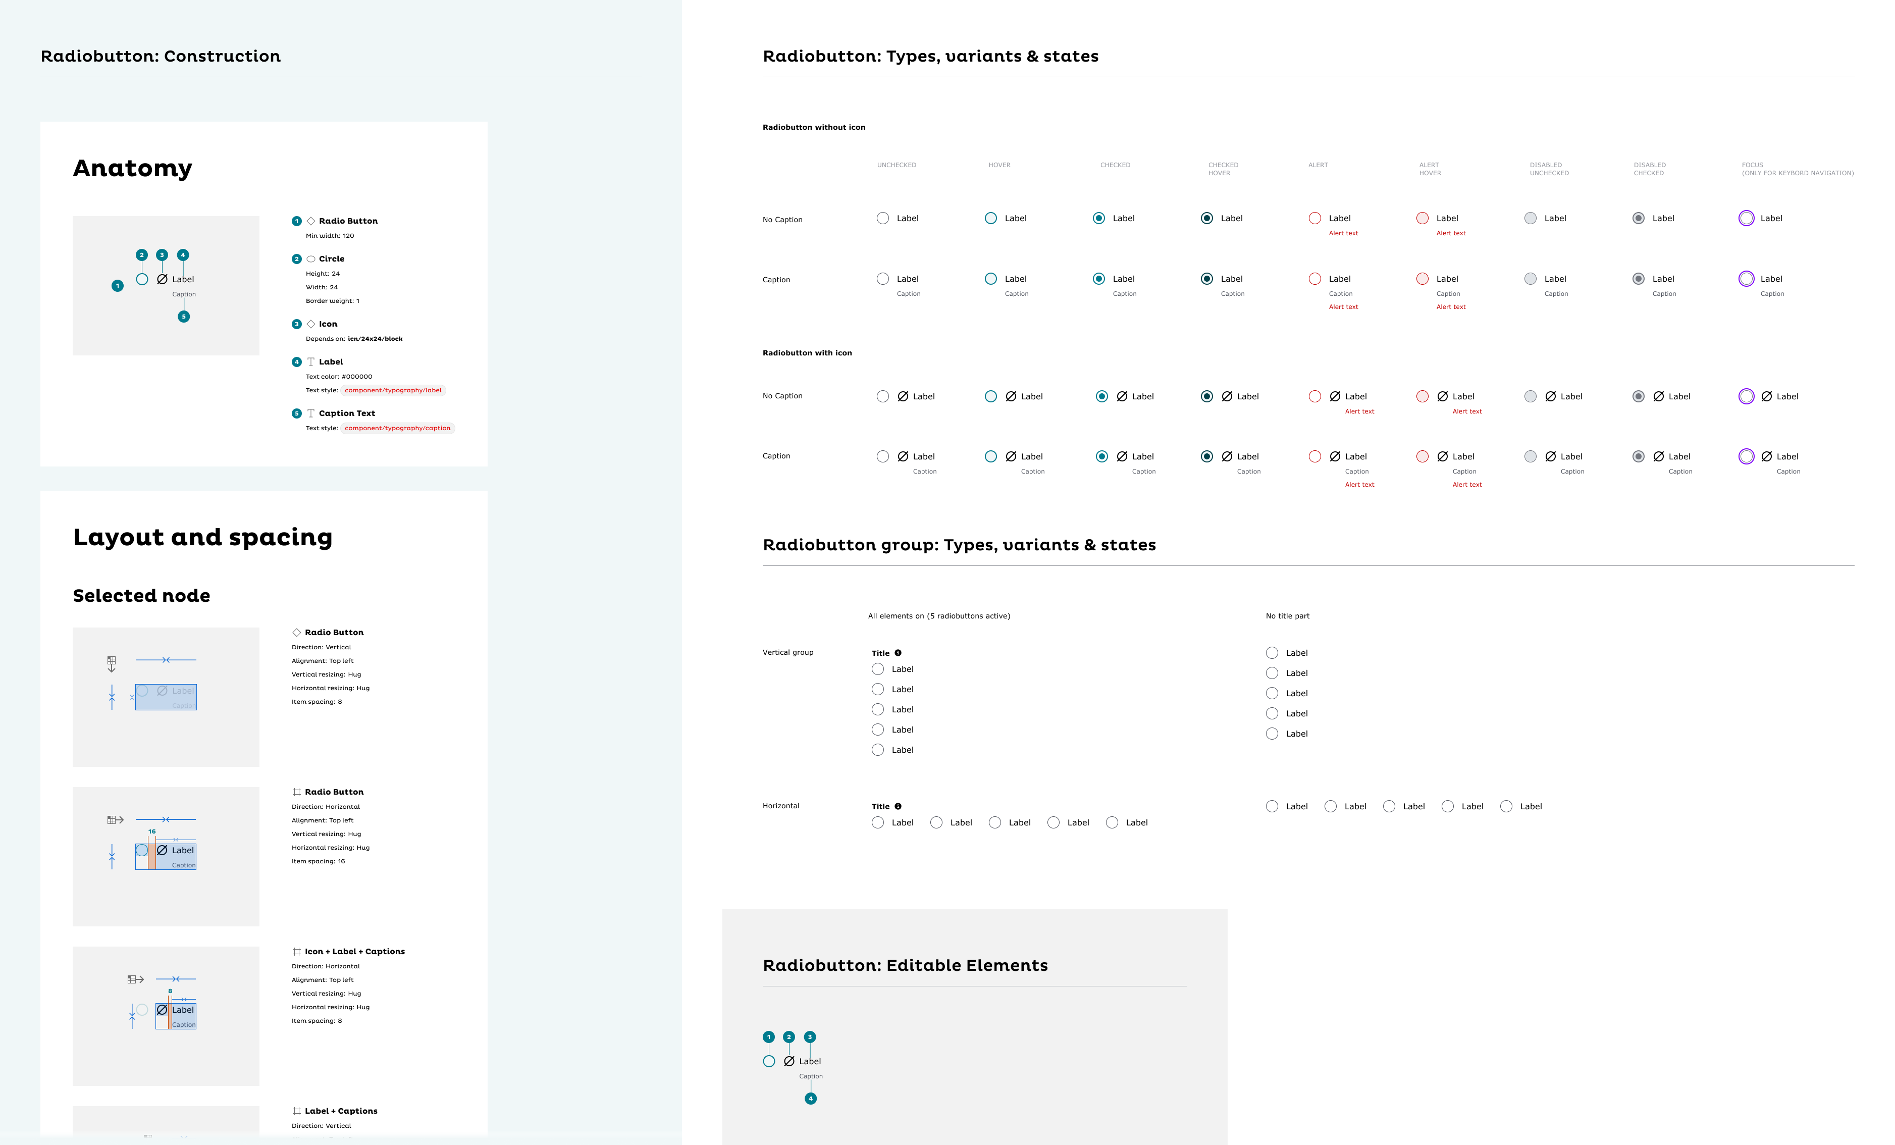Select the Disabled Unchecked radio in without-icon No Caption row
Screen dimensions: 1895x1145
(1531, 219)
